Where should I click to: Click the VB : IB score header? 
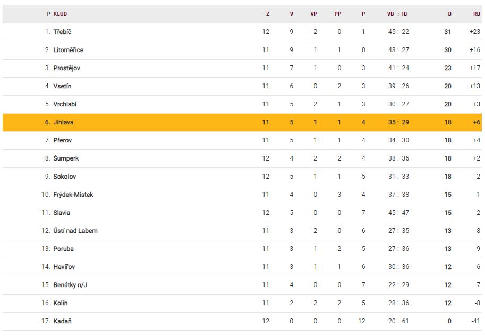pyautogui.click(x=397, y=14)
